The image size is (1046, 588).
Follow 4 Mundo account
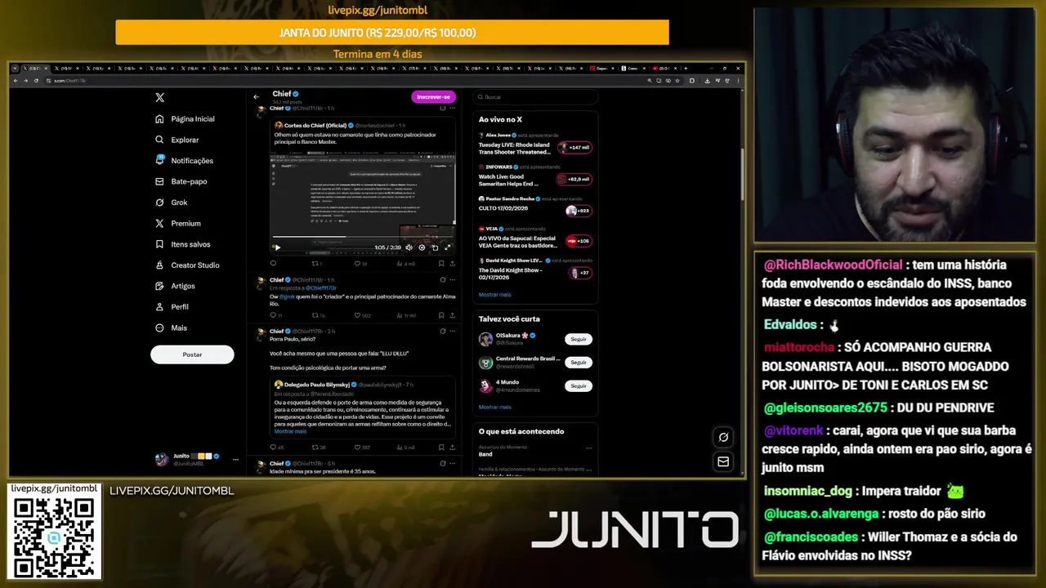tap(579, 385)
